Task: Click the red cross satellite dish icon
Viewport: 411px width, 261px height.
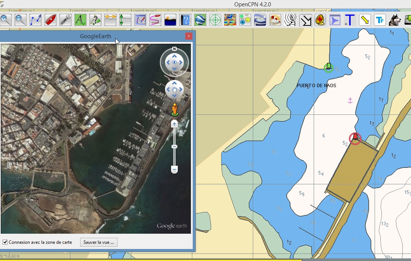Action: tap(320, 20)
